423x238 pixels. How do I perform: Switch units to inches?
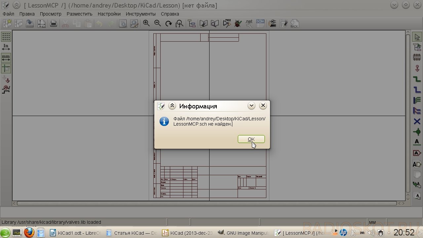6,47
